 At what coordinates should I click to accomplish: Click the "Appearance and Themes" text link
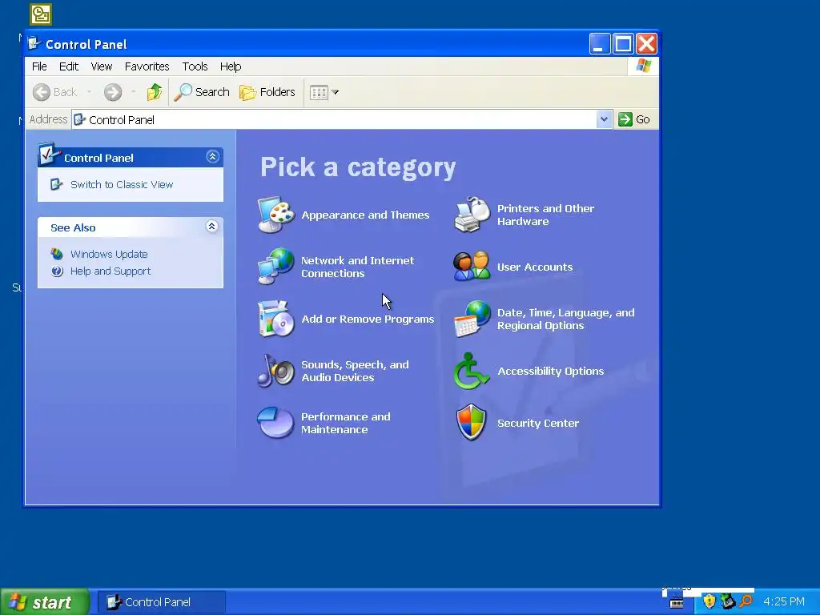point(365,215)
